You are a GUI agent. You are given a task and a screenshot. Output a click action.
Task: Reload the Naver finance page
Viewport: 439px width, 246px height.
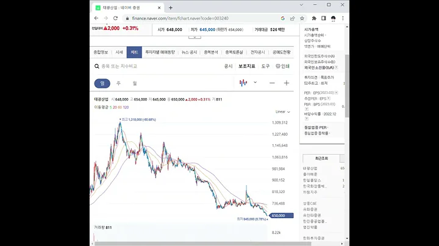[x=115, y=18]
